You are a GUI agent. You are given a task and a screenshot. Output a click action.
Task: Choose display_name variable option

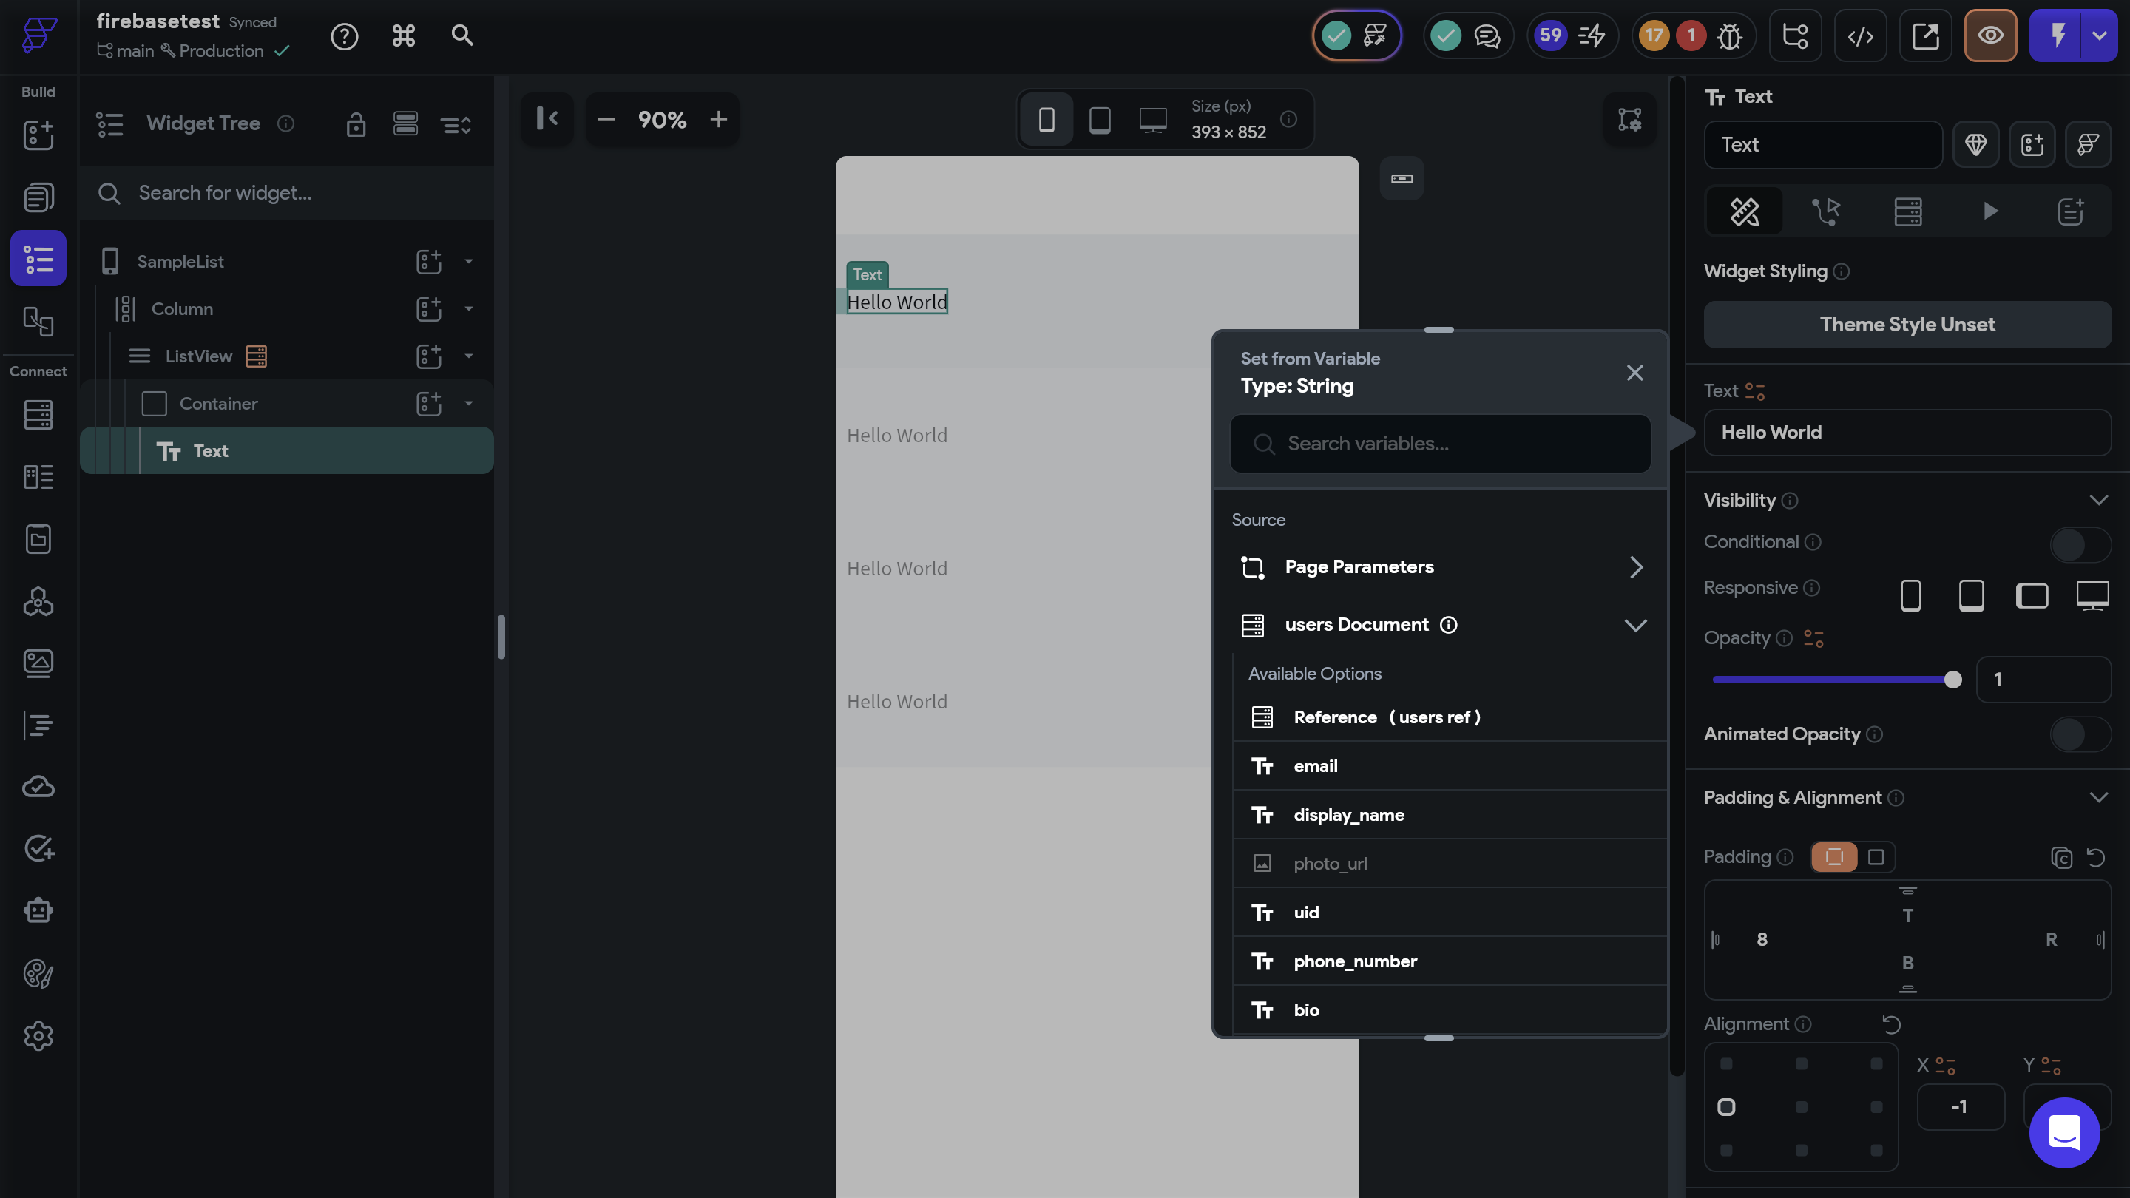tap(1348, 815)
